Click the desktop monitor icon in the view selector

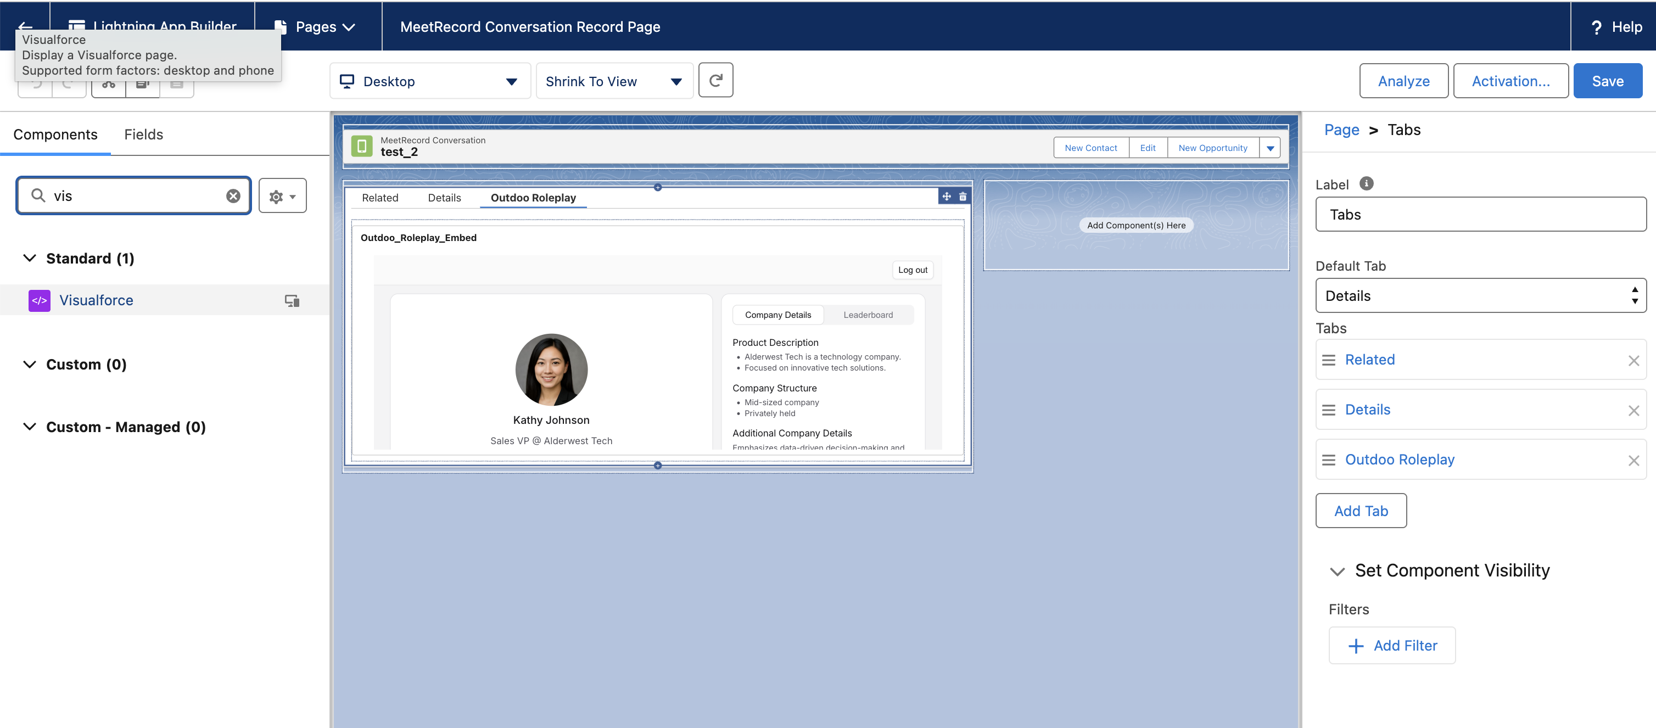[x=347, y=81]
